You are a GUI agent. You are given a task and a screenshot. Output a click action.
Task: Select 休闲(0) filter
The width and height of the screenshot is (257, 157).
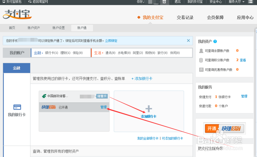pos(175,53)
